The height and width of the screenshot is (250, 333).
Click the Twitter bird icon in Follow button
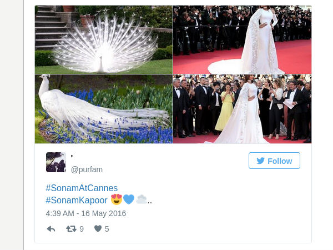[x=261, y=161]
